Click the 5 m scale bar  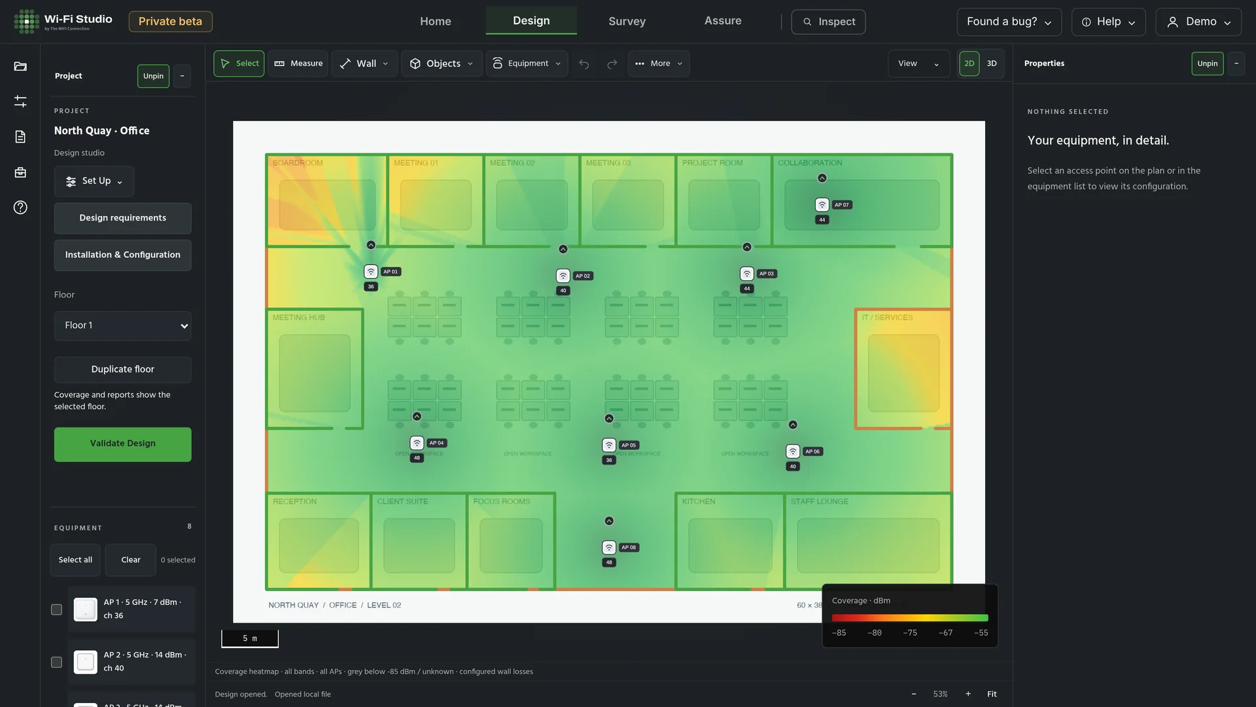250,639
